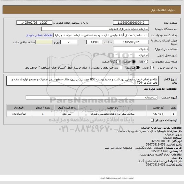Click the واحد اندازه گیری column header
The height and width of the screenshot is (184, 184).
click(66, 108)
